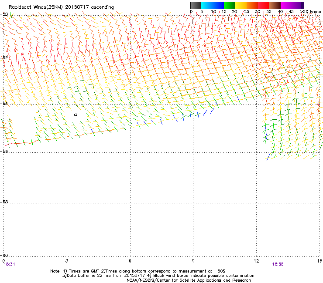This screenshot has width=323, height=283.
Task: Click the small black oval marker near 3E
Action: click(x=76, y=115)
